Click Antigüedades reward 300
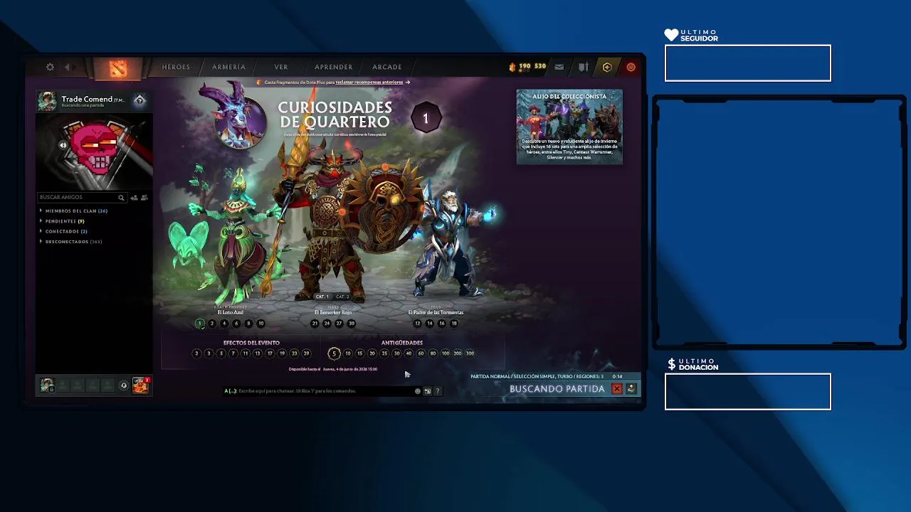Viewport: 911px width, 512px height. click(x=470, y=353)
